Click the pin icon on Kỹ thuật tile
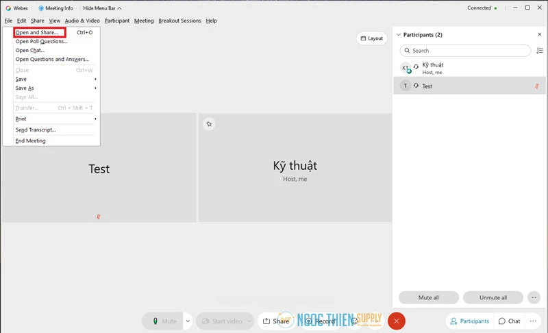Image resolution: width=548 pixels, height=333 pixels. 209,124
